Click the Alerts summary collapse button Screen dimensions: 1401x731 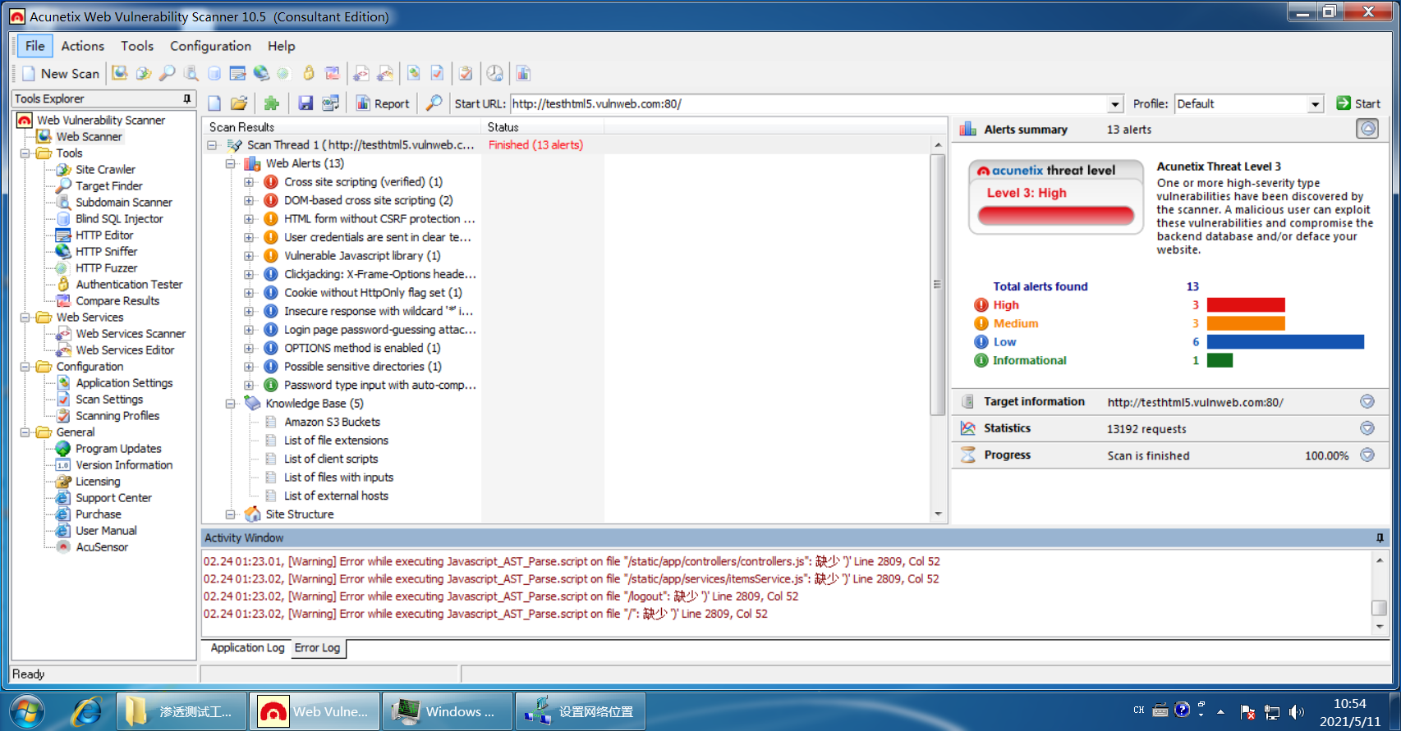click(1367, 129)
